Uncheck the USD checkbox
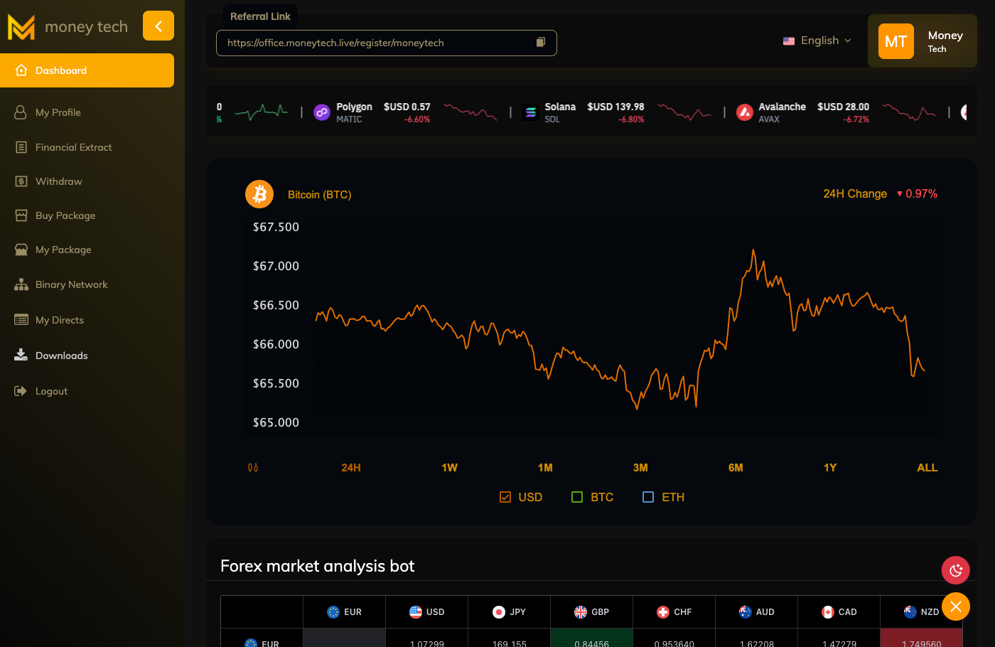The width and height of the screenshot is (995, 647). point(505,497)
